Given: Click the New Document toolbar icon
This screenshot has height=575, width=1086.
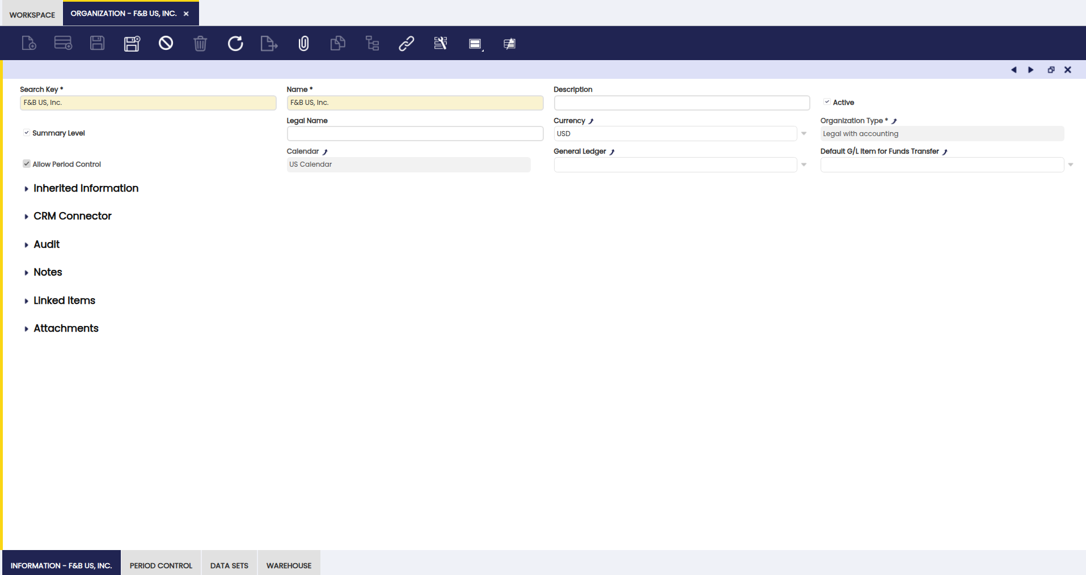Looking at the screenshot, I should click(x=29, y=43).
